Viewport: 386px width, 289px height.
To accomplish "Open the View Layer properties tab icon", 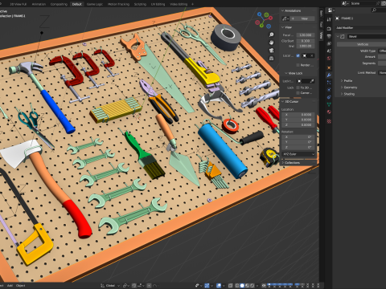I will point(329,43).
